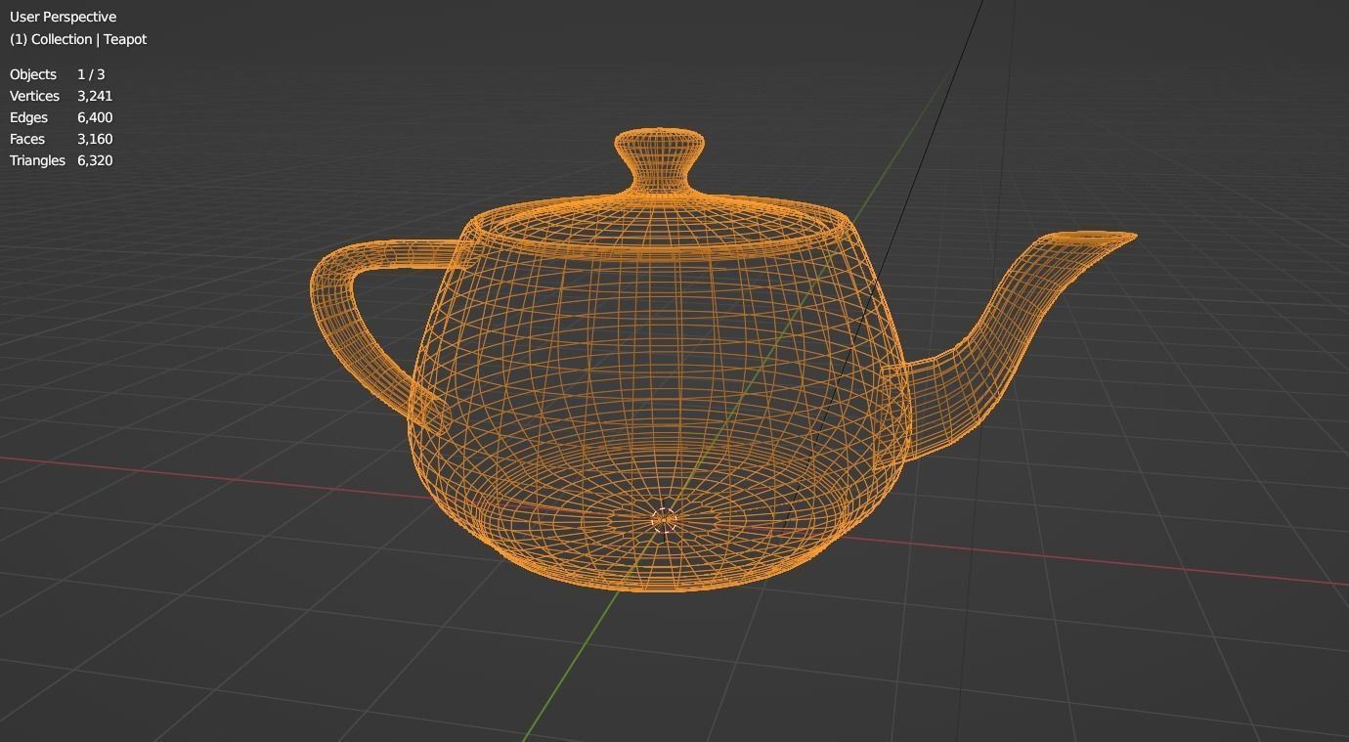Click the "Edges 6,400" statistic
1349x742 pixels.
pos(61,117)
